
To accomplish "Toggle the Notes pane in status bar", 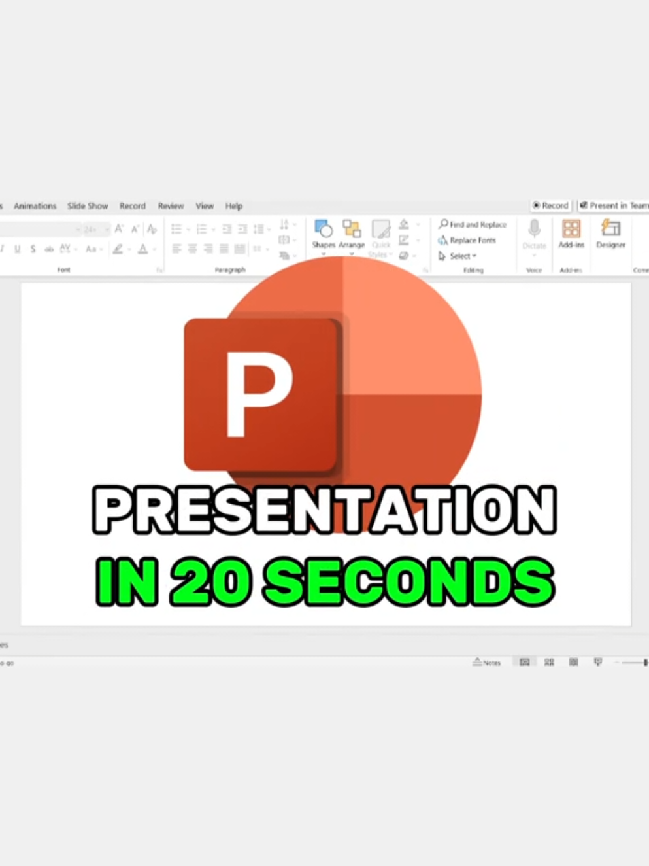I will tap(487, 663).
